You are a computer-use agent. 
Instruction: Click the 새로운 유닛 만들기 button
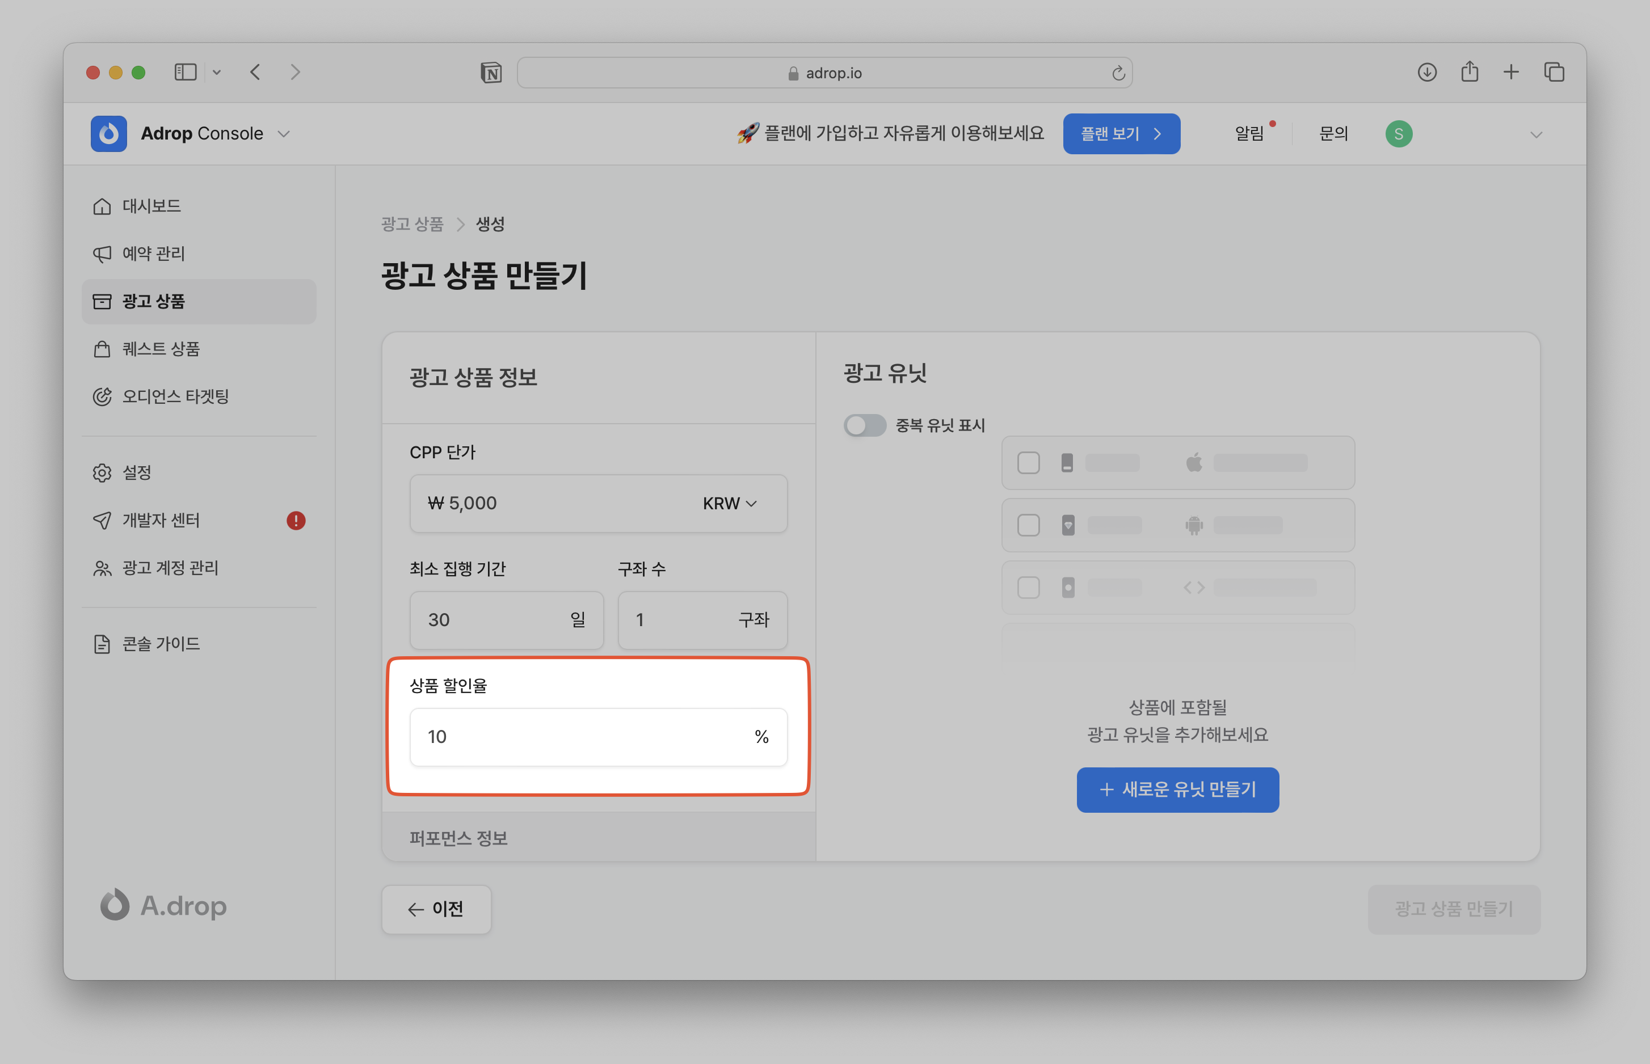tap(1177, 789)
